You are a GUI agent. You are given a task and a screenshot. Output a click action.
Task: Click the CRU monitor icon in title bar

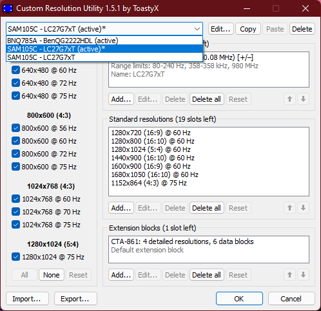pyautogui.click(x=8, y=8)
